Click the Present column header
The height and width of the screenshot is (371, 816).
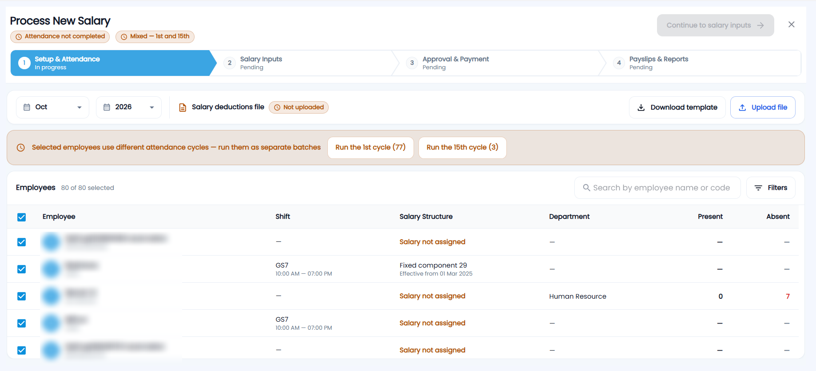(710, 217)
